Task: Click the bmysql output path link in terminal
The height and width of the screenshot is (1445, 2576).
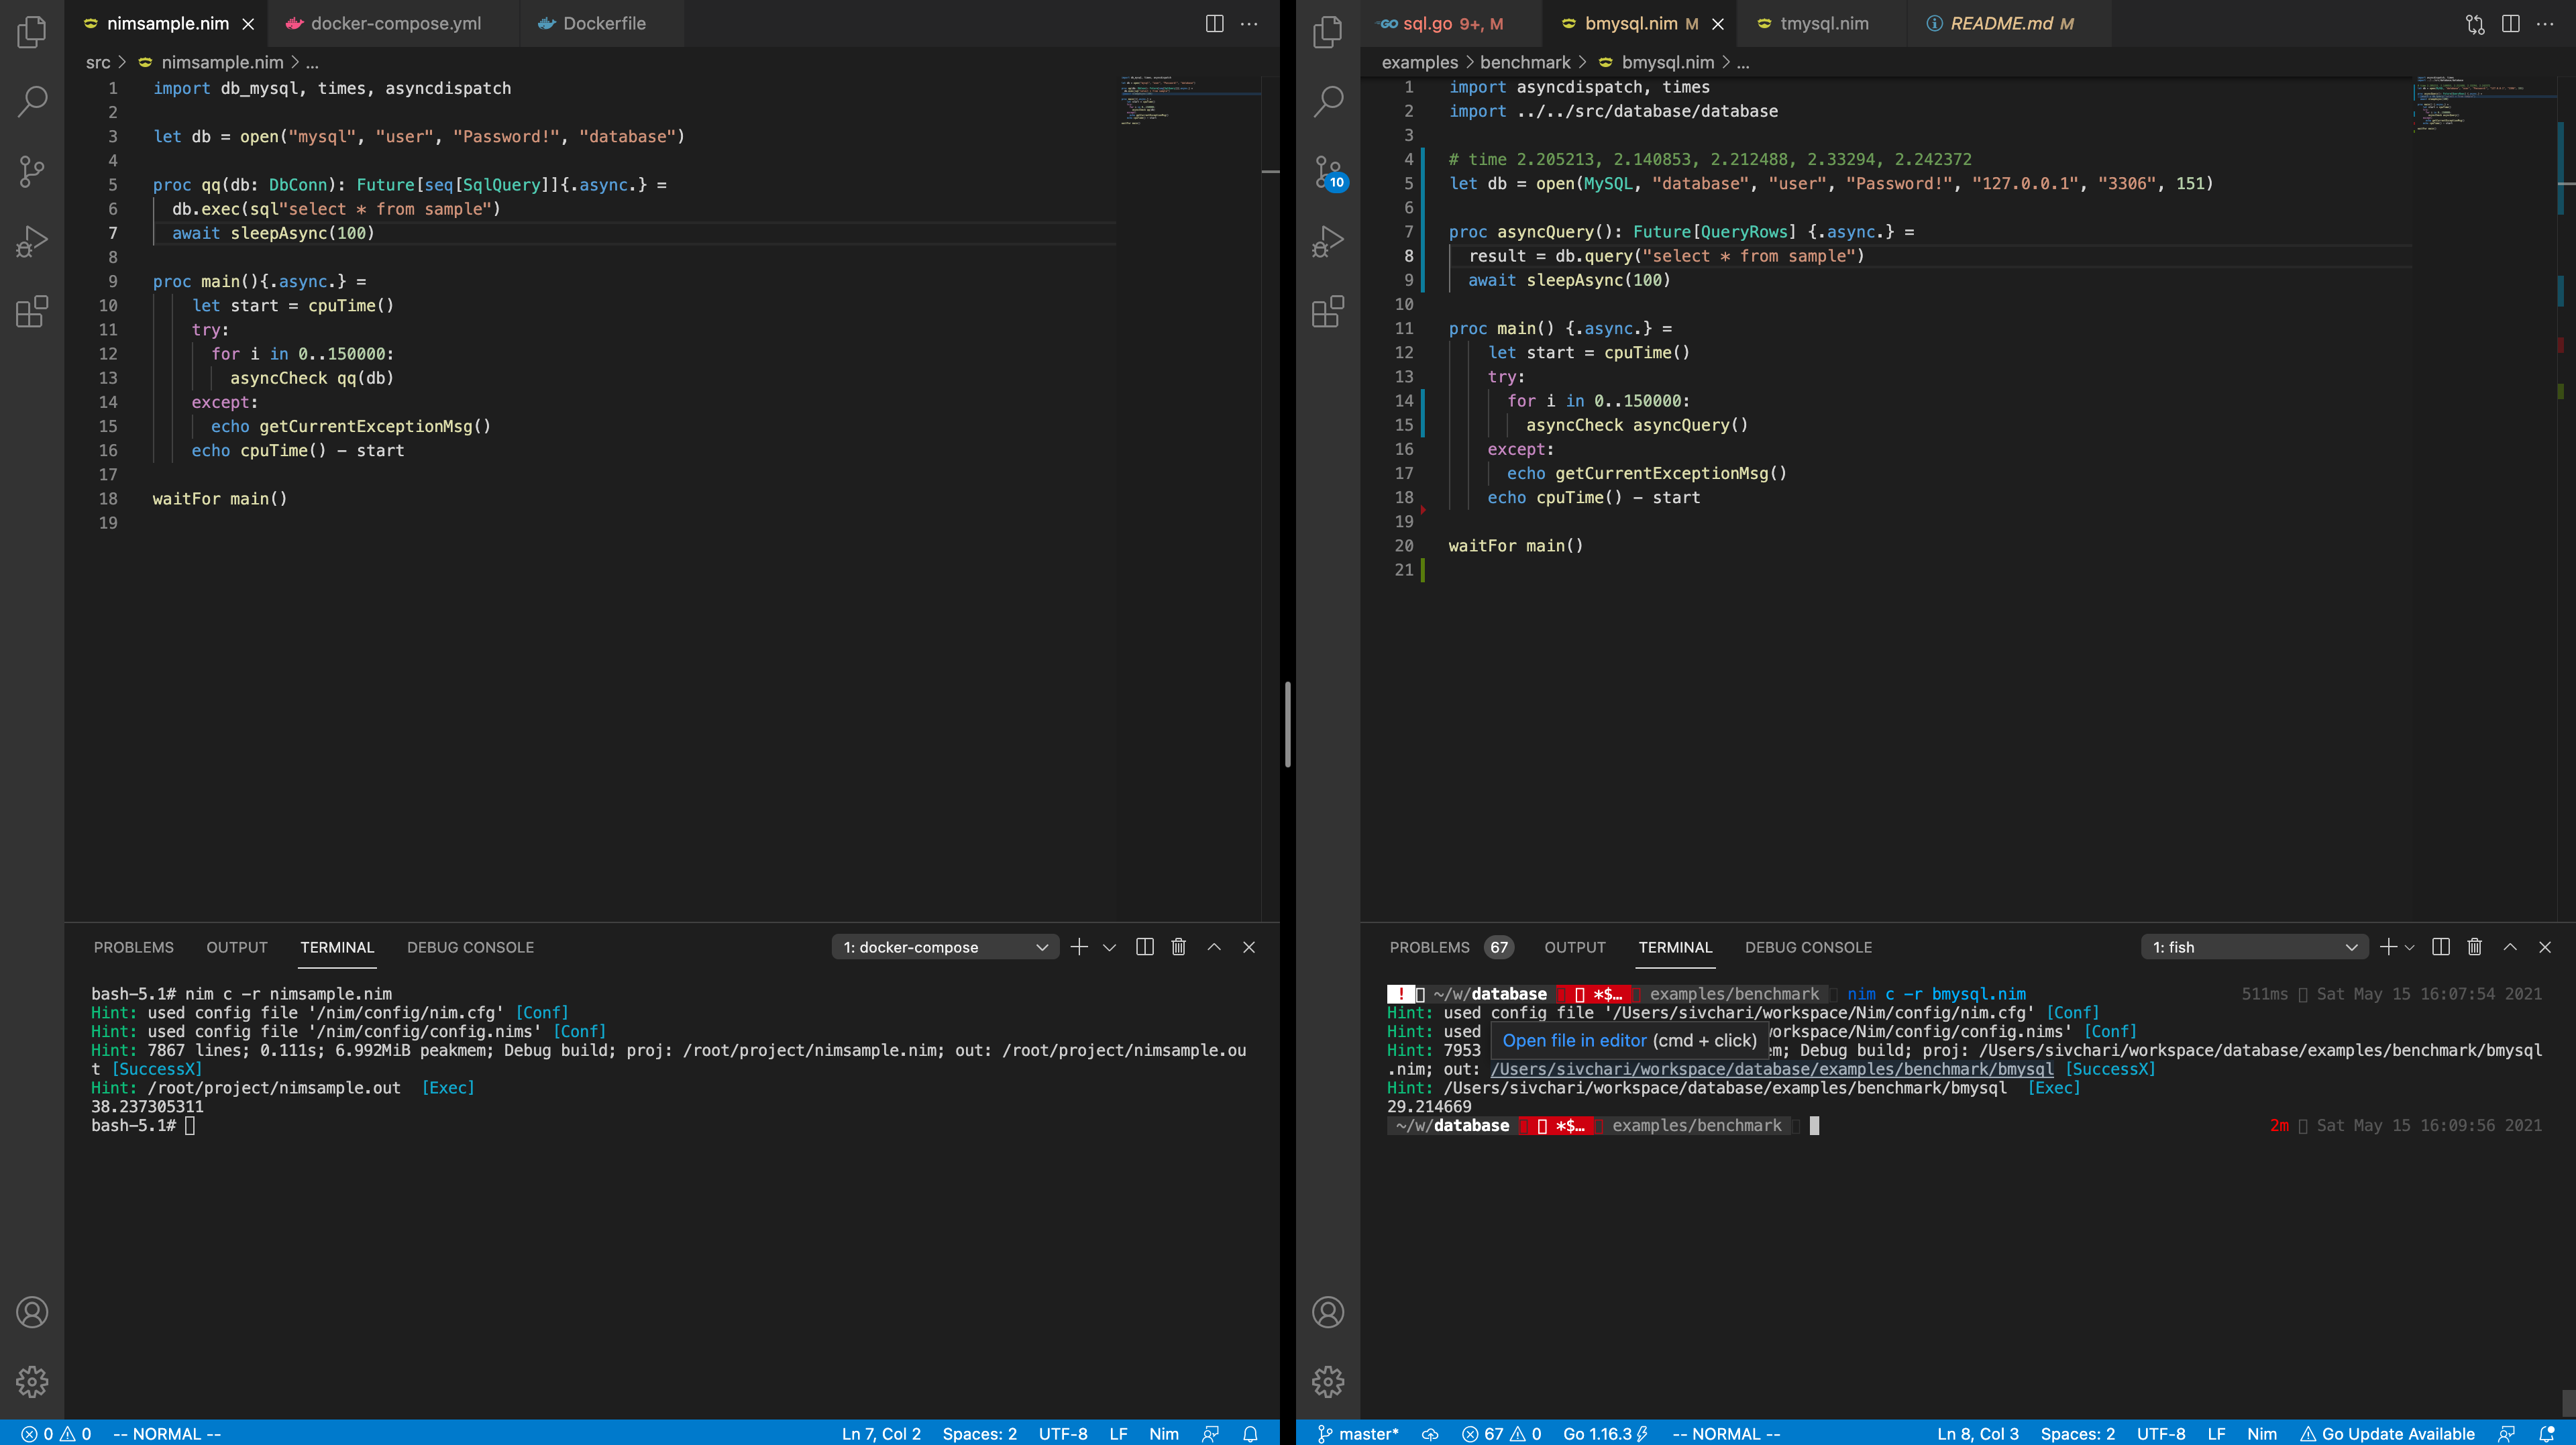Action: (1771, 1069)
